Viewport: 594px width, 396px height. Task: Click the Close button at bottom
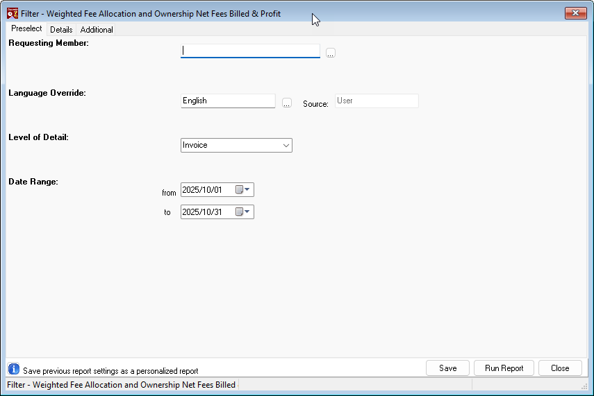click(560, 368)
